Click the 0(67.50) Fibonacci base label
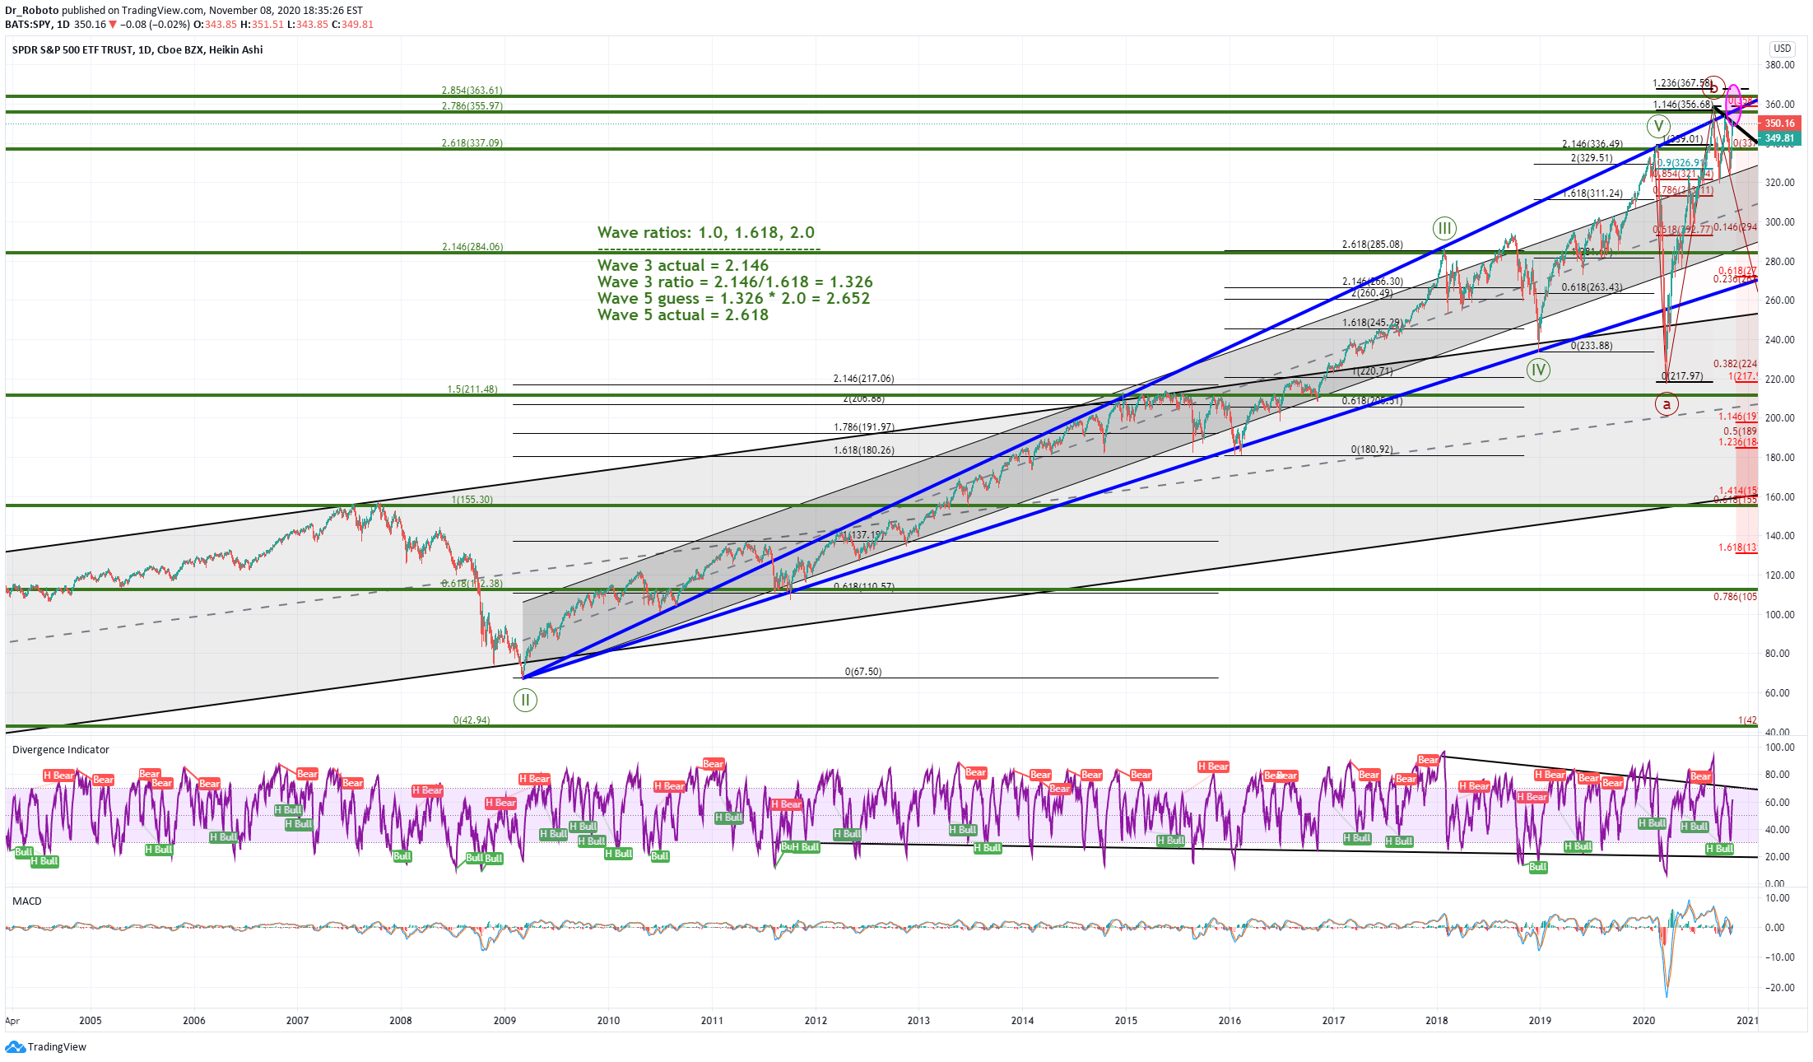Screen dimensions: 1813x1062 click(863, 672)
